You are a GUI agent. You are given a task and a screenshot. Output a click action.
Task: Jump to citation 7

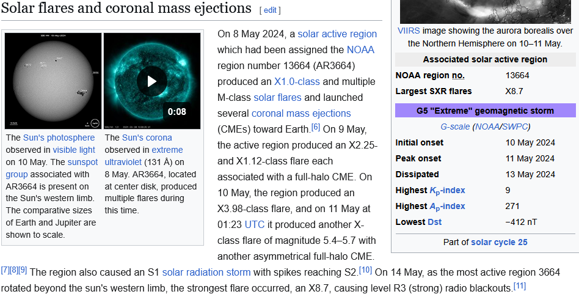pyautogui.click(x=5, y=270)
